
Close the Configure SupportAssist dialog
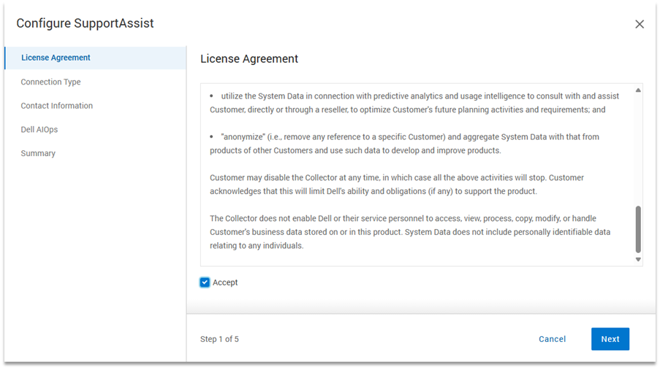click(x=640, y=24)
